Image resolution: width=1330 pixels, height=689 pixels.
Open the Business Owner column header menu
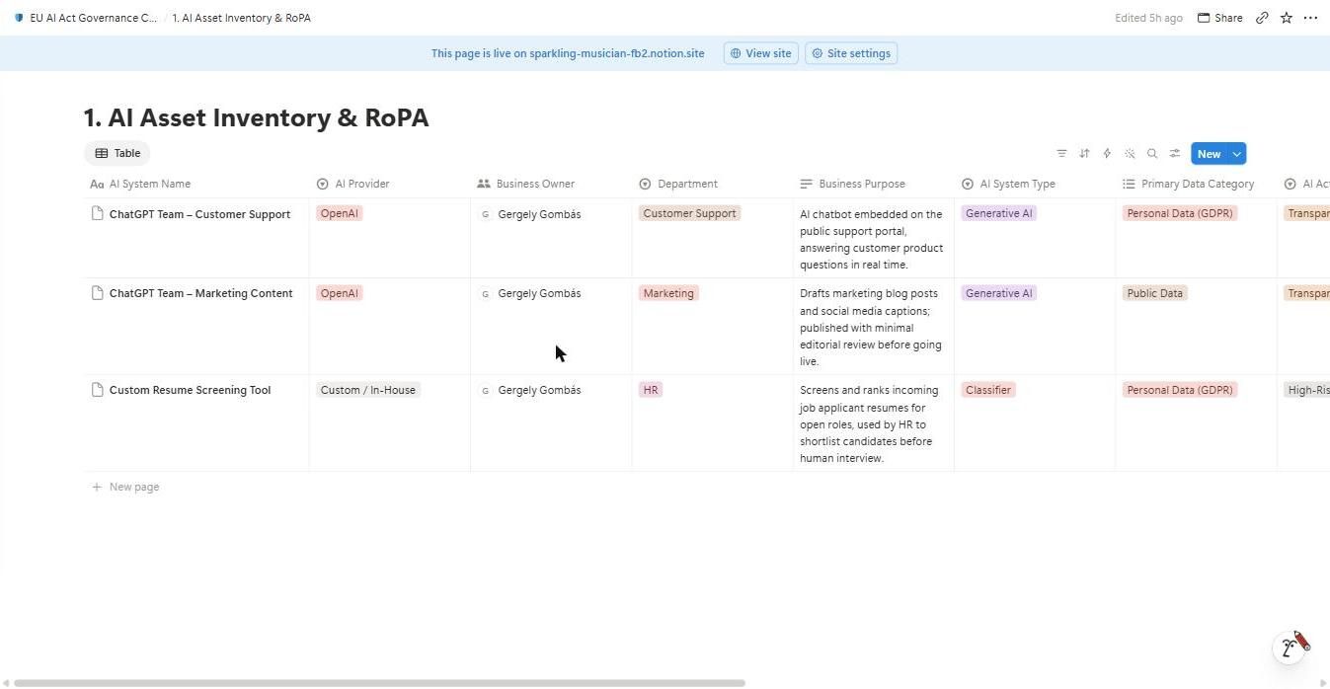[x=551, y=184]
